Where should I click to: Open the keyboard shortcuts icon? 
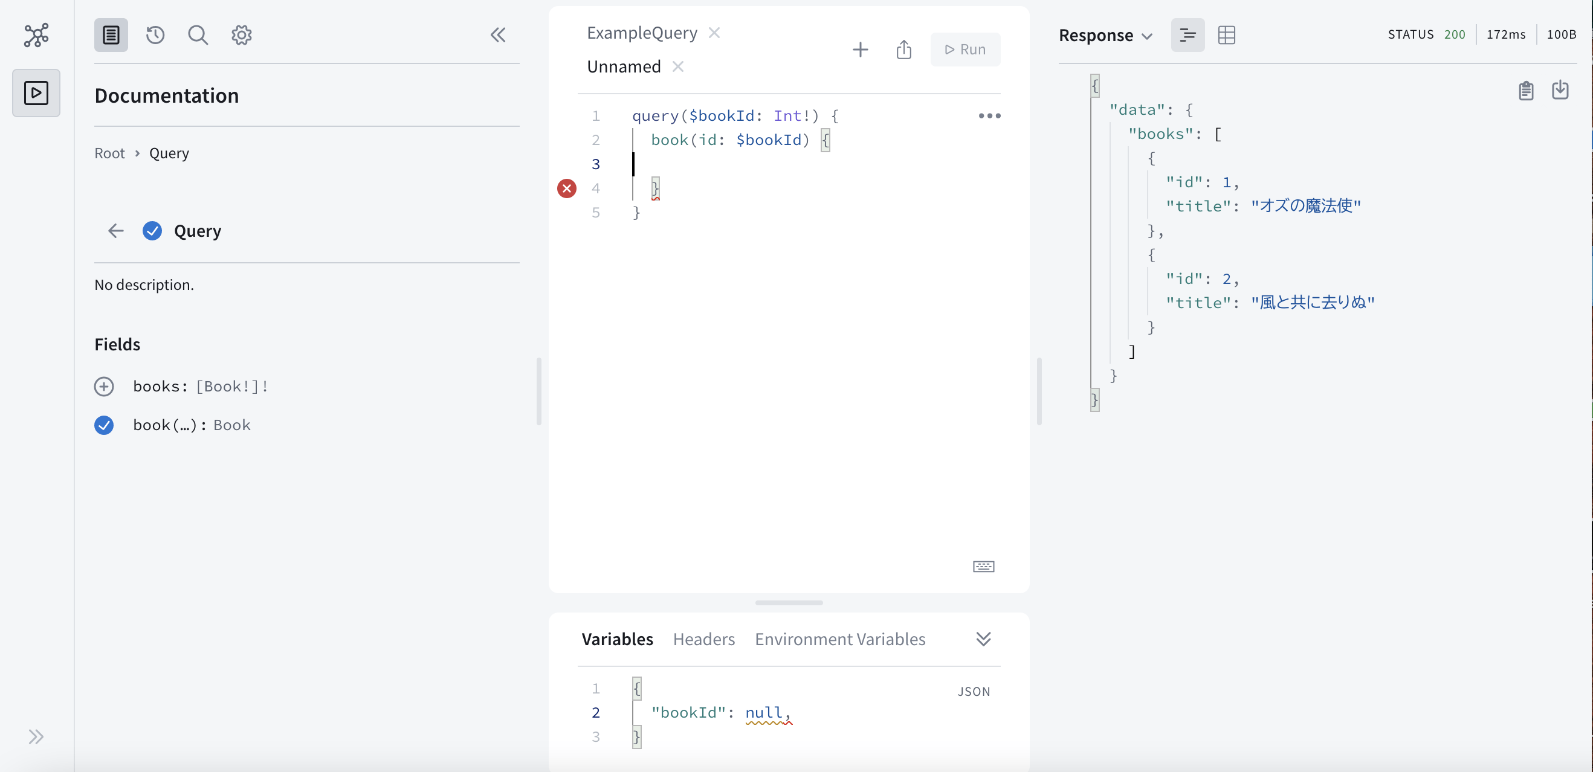coord(983,566)
